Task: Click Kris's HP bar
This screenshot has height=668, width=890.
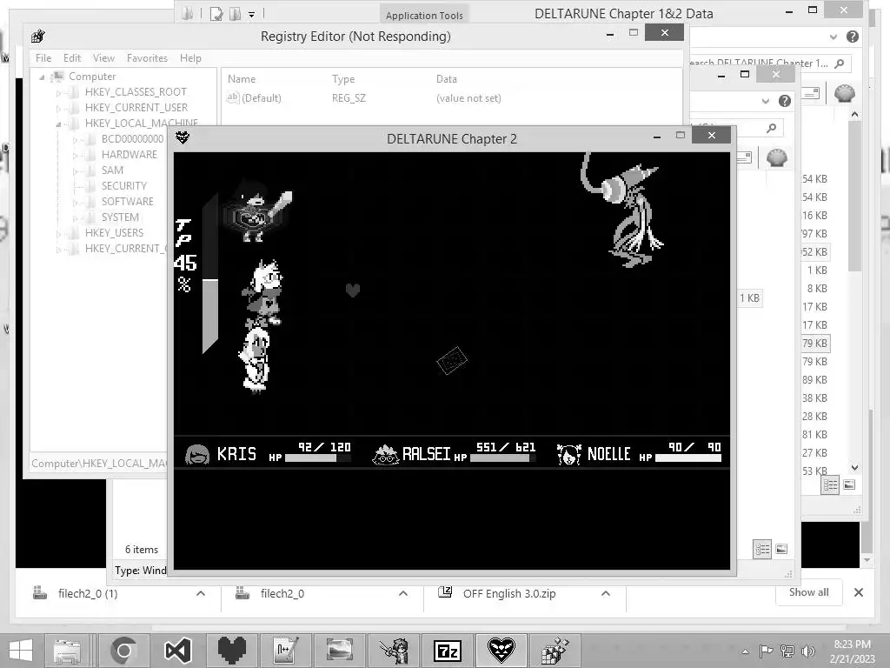Action: coord(318,458)
